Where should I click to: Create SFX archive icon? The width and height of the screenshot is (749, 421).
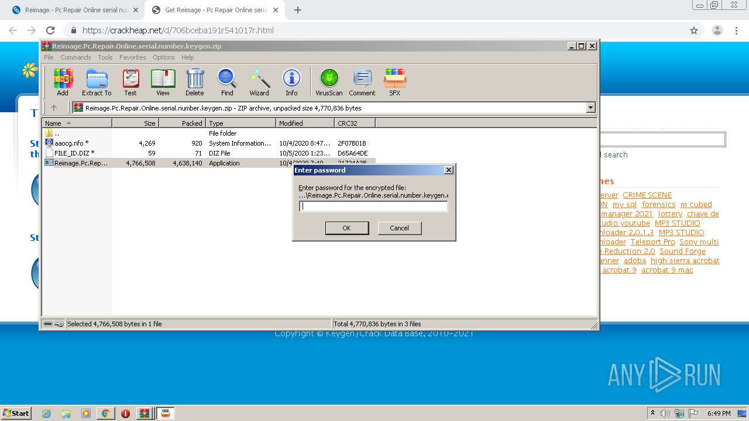pos(395,82)
